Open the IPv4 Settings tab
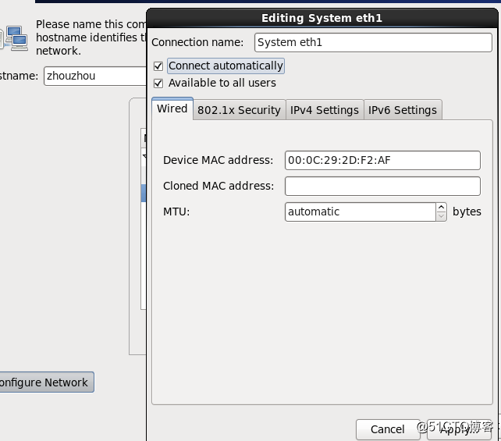Screen dimensions: 501x441 (x=325, y=110)
